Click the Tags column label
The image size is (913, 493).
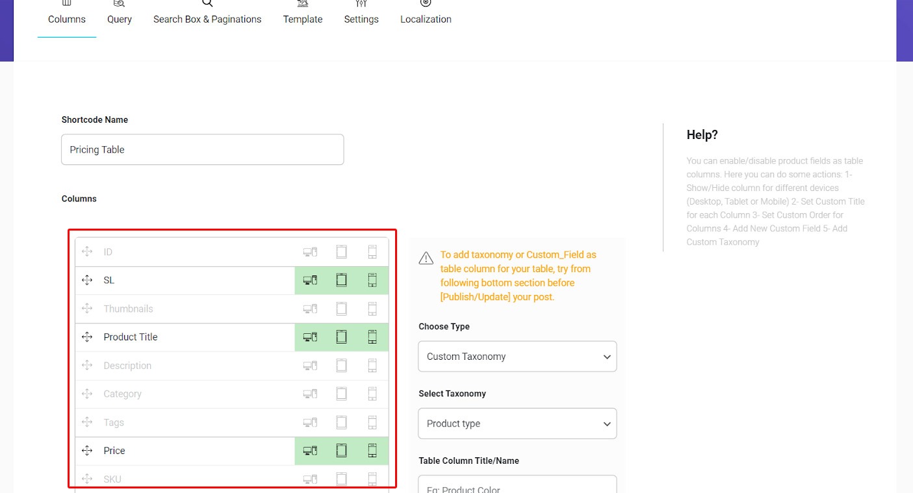114,422
